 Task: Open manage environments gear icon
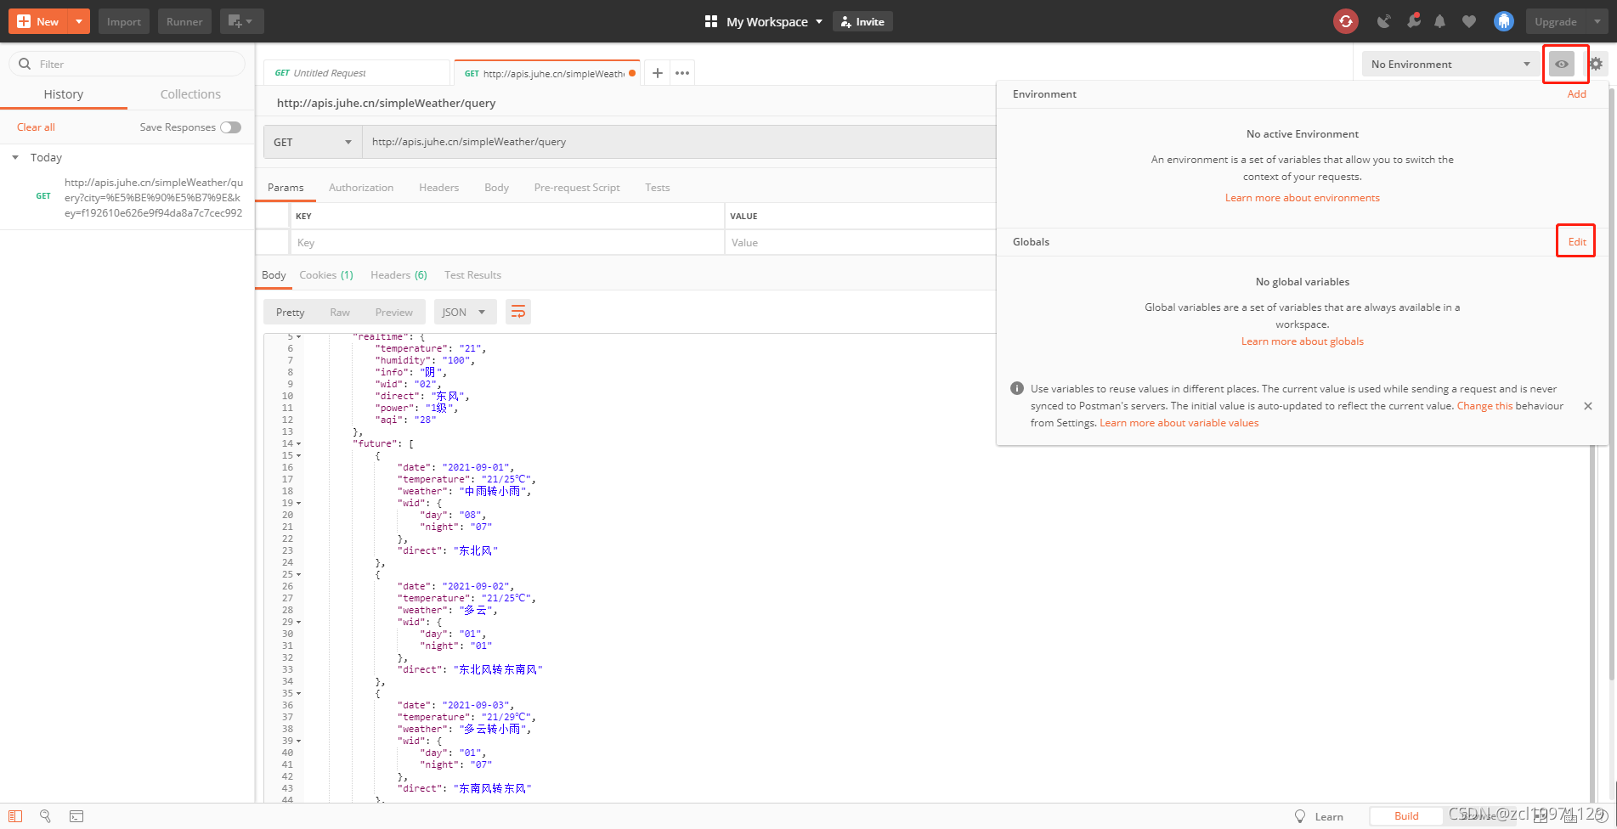tap(1596, 64)
